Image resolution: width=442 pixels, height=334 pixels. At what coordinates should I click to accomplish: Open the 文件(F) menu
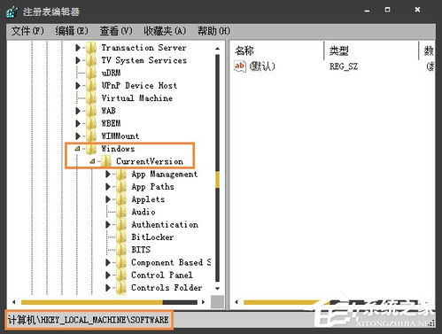[27, 31]
